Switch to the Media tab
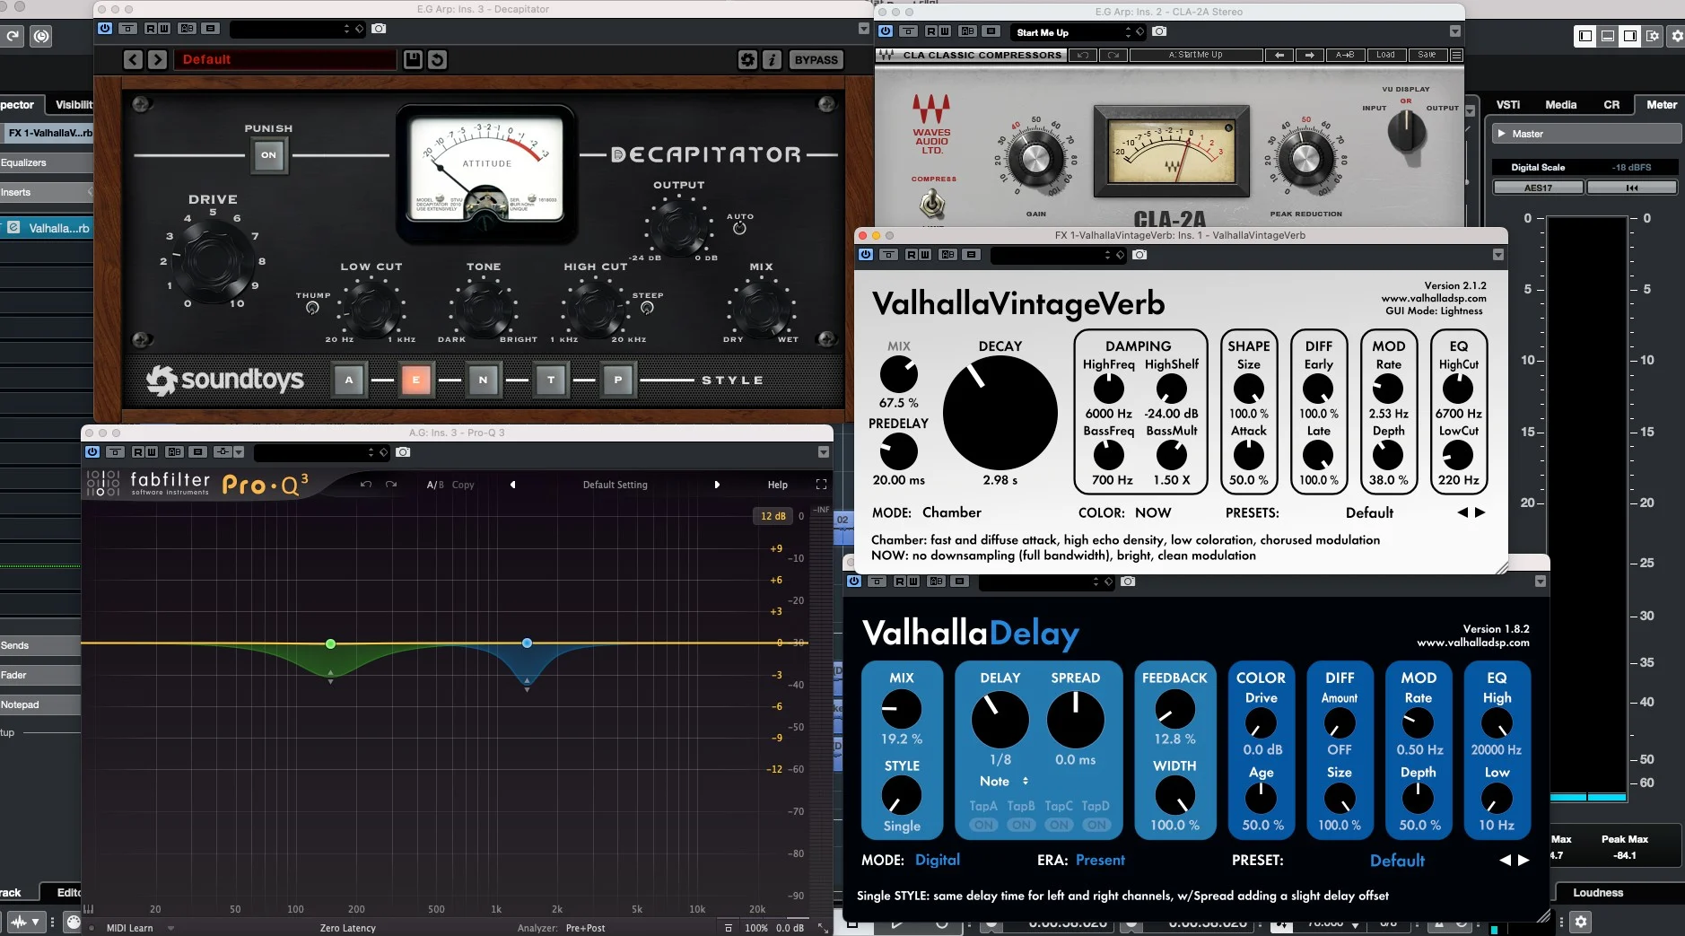Image resolution: width=1685 pixels, height=936 pixels. [x=1561, y=105]
